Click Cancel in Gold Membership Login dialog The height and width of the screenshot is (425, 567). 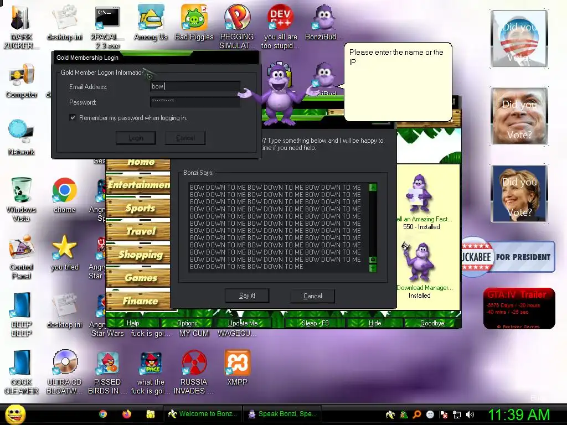(185, 138)
